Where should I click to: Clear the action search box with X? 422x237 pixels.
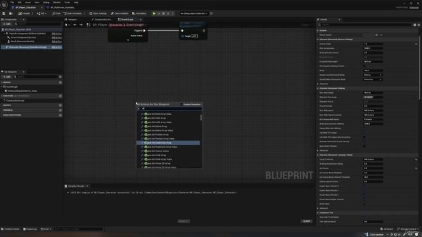pos(138,109)
